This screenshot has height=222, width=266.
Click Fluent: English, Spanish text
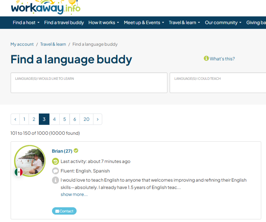click(x=85, y=171)
